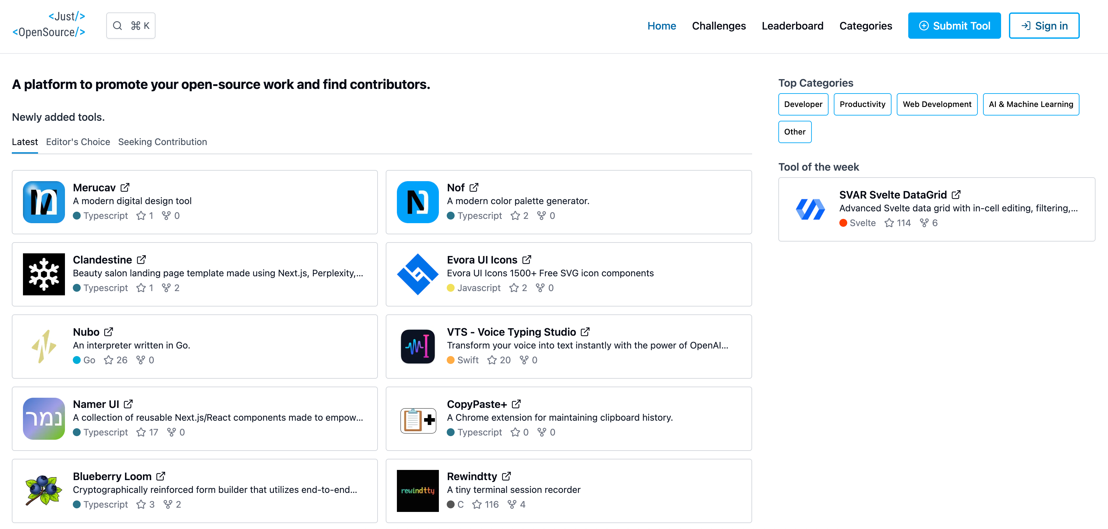Click the Evora UI Icons diamond logo

pos(417,274)
